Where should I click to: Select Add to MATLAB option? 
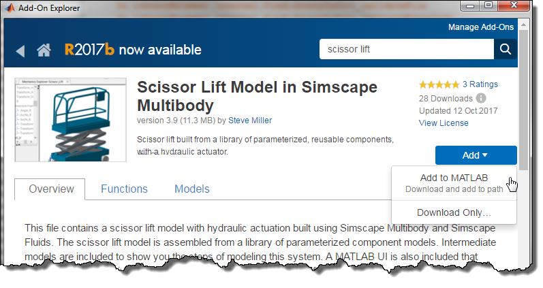[454, 182]
